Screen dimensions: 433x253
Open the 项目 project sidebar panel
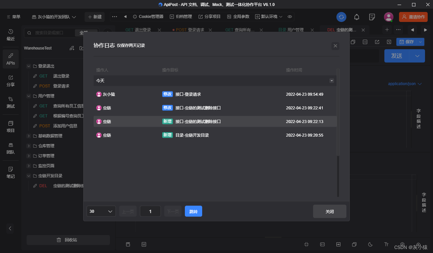[x=11, y=126]
